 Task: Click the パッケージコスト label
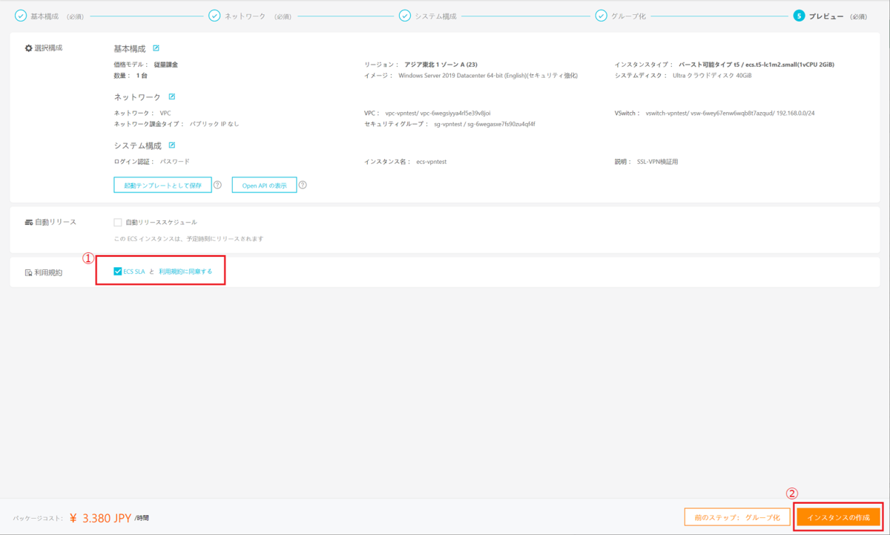coord(39,518)
